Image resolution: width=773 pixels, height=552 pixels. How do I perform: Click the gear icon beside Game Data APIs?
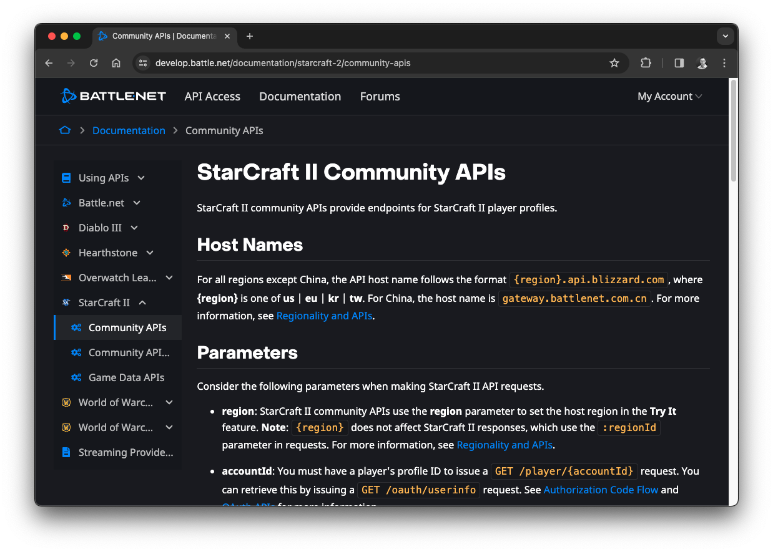pyautogui.click(x=76, y=377)
